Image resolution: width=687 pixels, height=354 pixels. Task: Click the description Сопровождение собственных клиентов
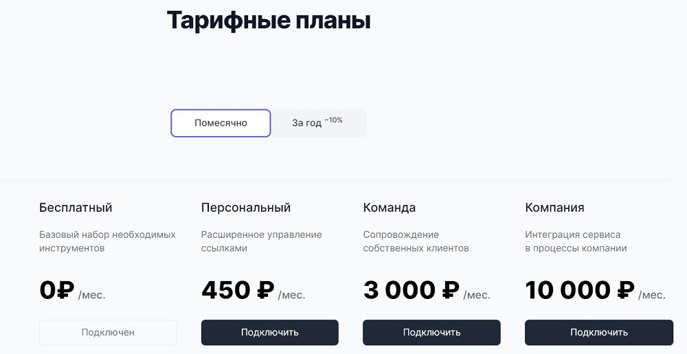(x=416, y=241)
